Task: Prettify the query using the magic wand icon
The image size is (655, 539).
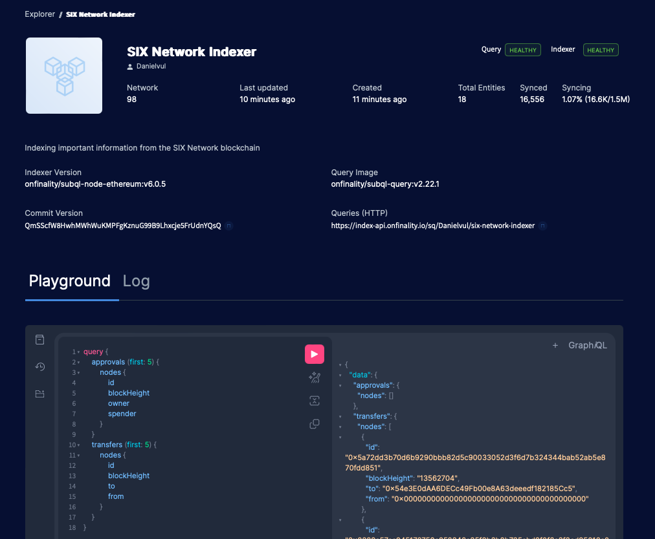Action: pos(315,377)
